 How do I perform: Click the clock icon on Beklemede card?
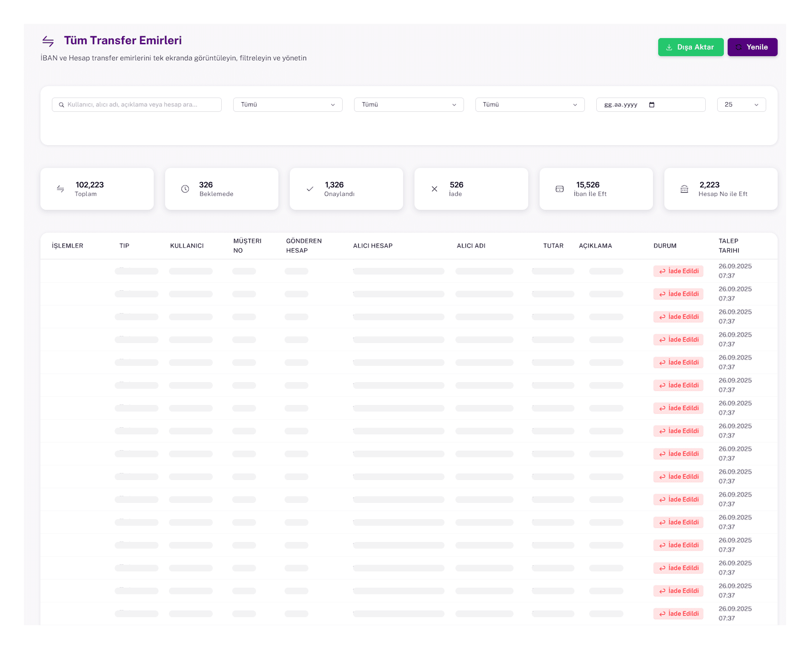point(185,189)
